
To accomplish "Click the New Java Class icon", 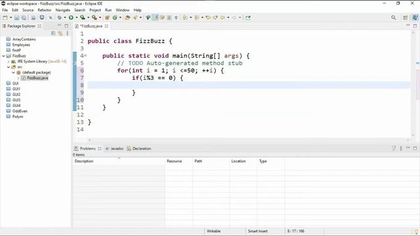I will pos(115,18).
